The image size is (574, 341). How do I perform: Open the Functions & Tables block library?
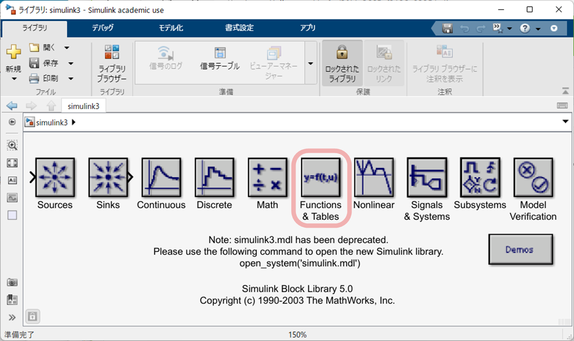321,177
